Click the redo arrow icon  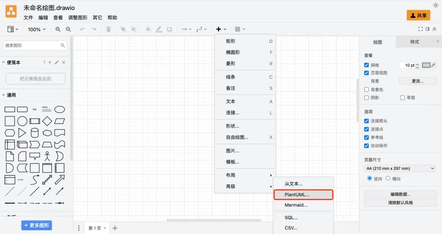pyautogui.click(x=94, y=29)
